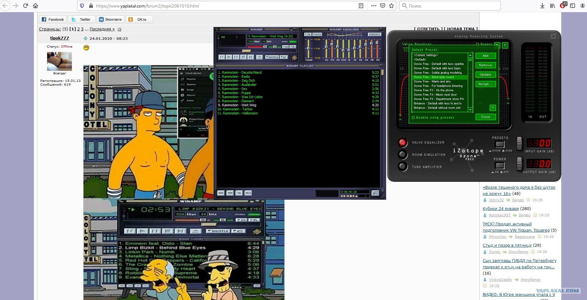Click the Output Gain thumbwheel
587x300 pixels.
tap(520, 164)
